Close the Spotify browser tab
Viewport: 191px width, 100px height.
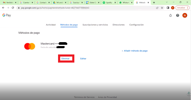115,3
